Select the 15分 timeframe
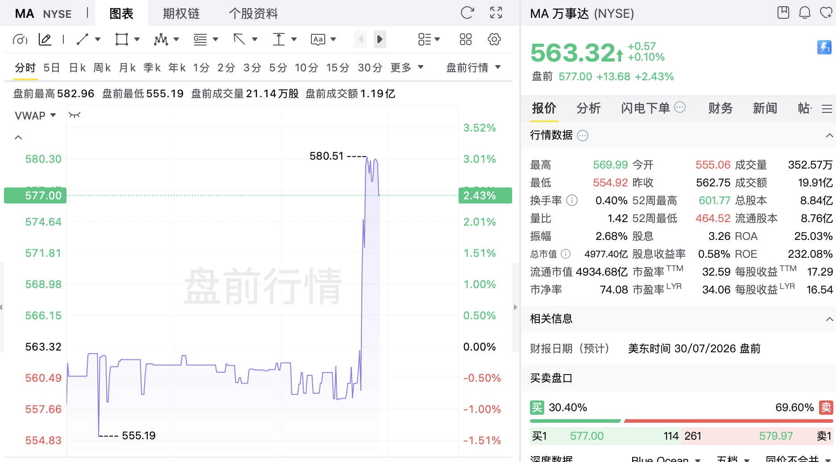836x462 pixels. click(338, 68)
